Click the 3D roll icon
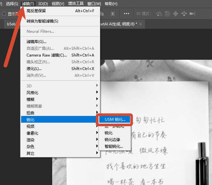The width and height of the screenshot is (212, 185). 167,14
